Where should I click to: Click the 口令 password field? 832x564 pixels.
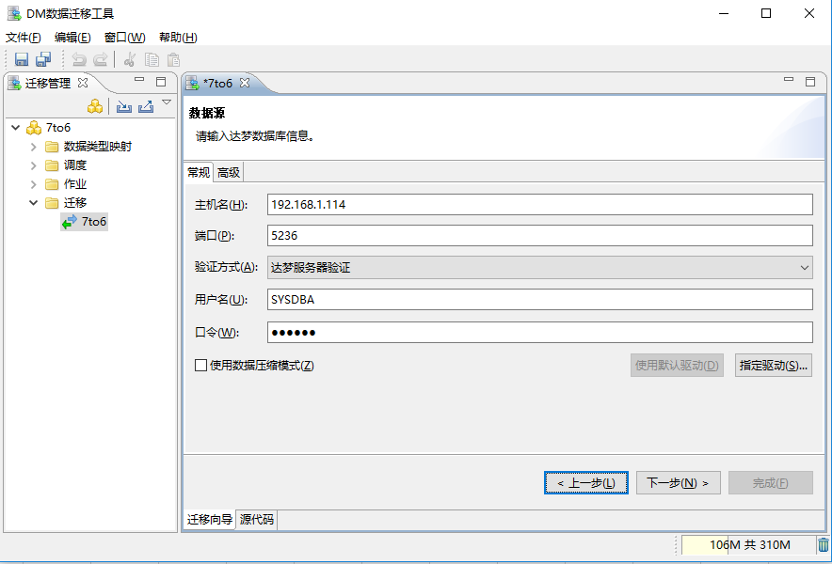539,333
